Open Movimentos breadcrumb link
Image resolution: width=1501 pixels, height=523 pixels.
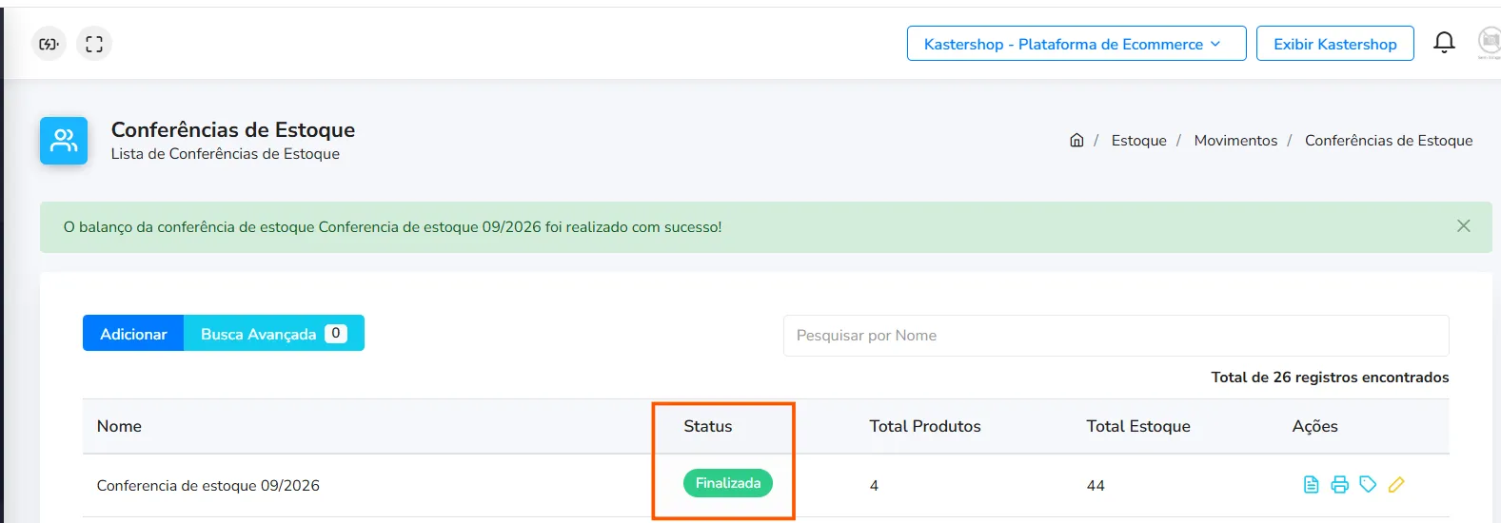tap(1235, 140)
